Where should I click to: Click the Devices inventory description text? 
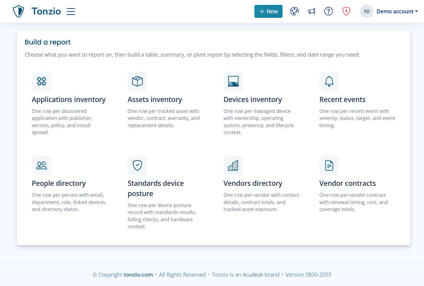(x=259, y=122)
